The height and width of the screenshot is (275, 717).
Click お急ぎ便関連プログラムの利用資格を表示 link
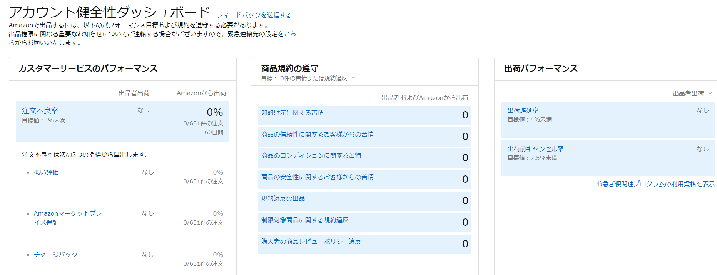click(655, 184)
